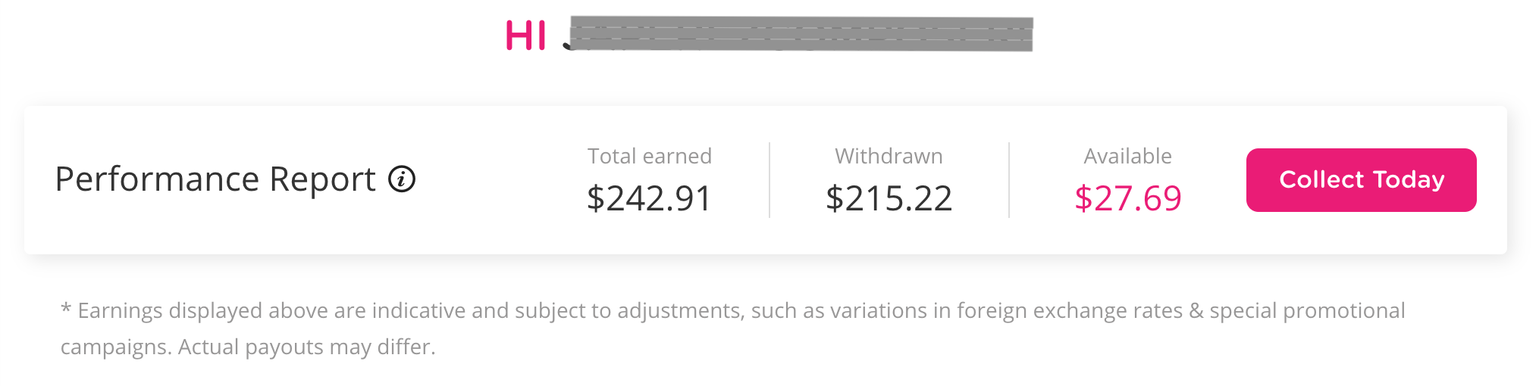Click the pink HI greeting text

point(525,36)
